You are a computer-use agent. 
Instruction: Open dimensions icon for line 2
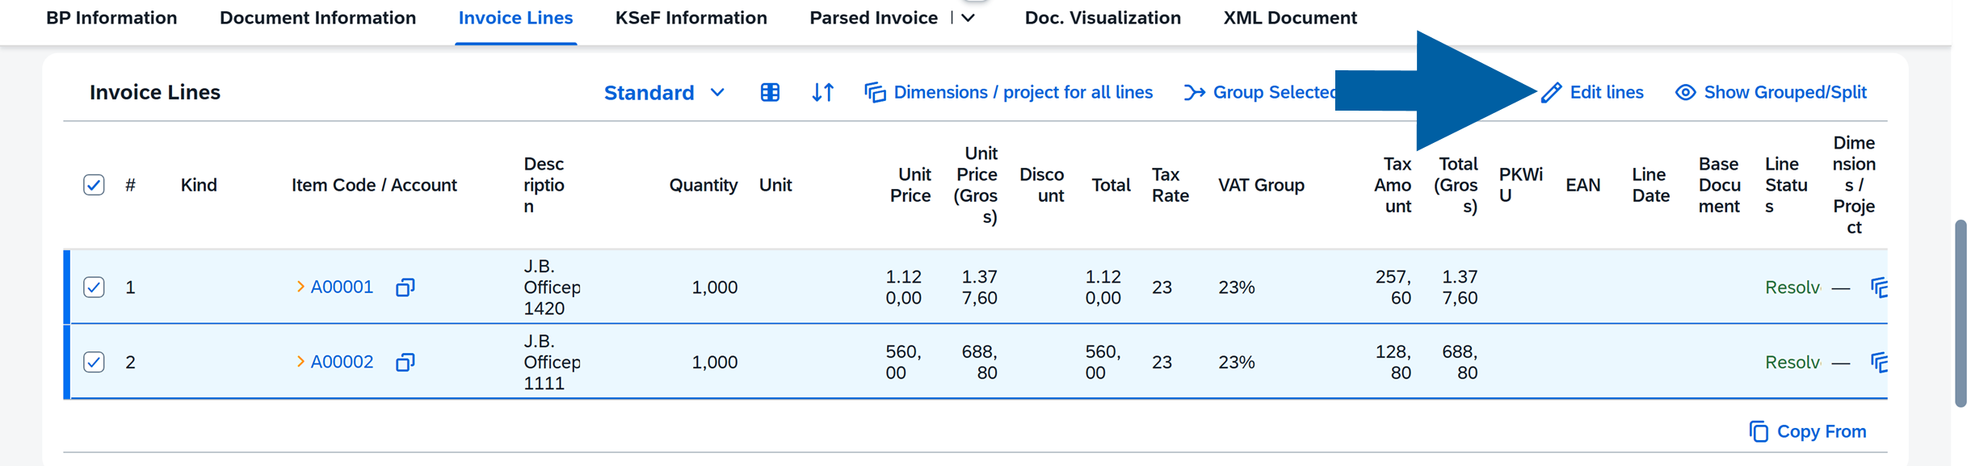(1879, 362)
